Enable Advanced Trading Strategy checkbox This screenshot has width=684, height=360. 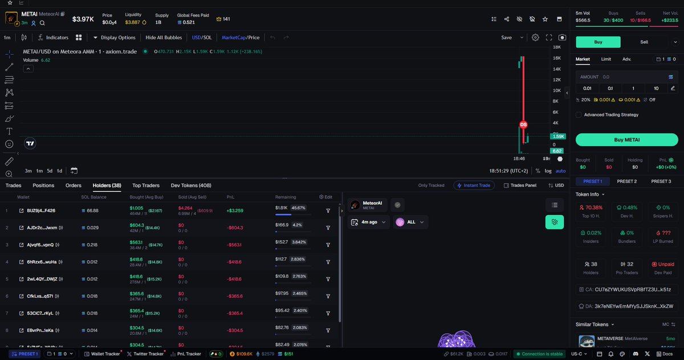click(x=579, y=115)
